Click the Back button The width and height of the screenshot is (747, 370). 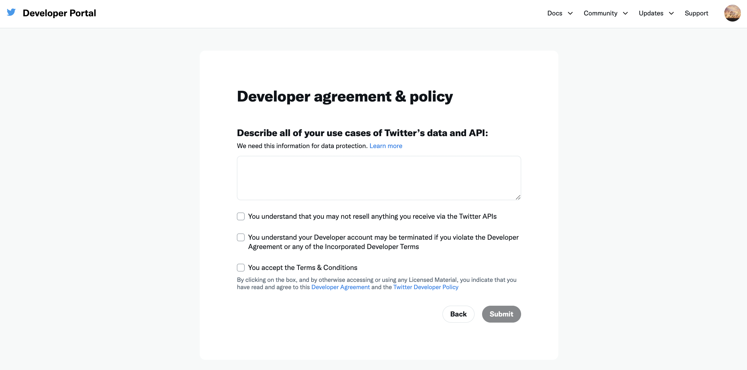click(x=458, y=314)
